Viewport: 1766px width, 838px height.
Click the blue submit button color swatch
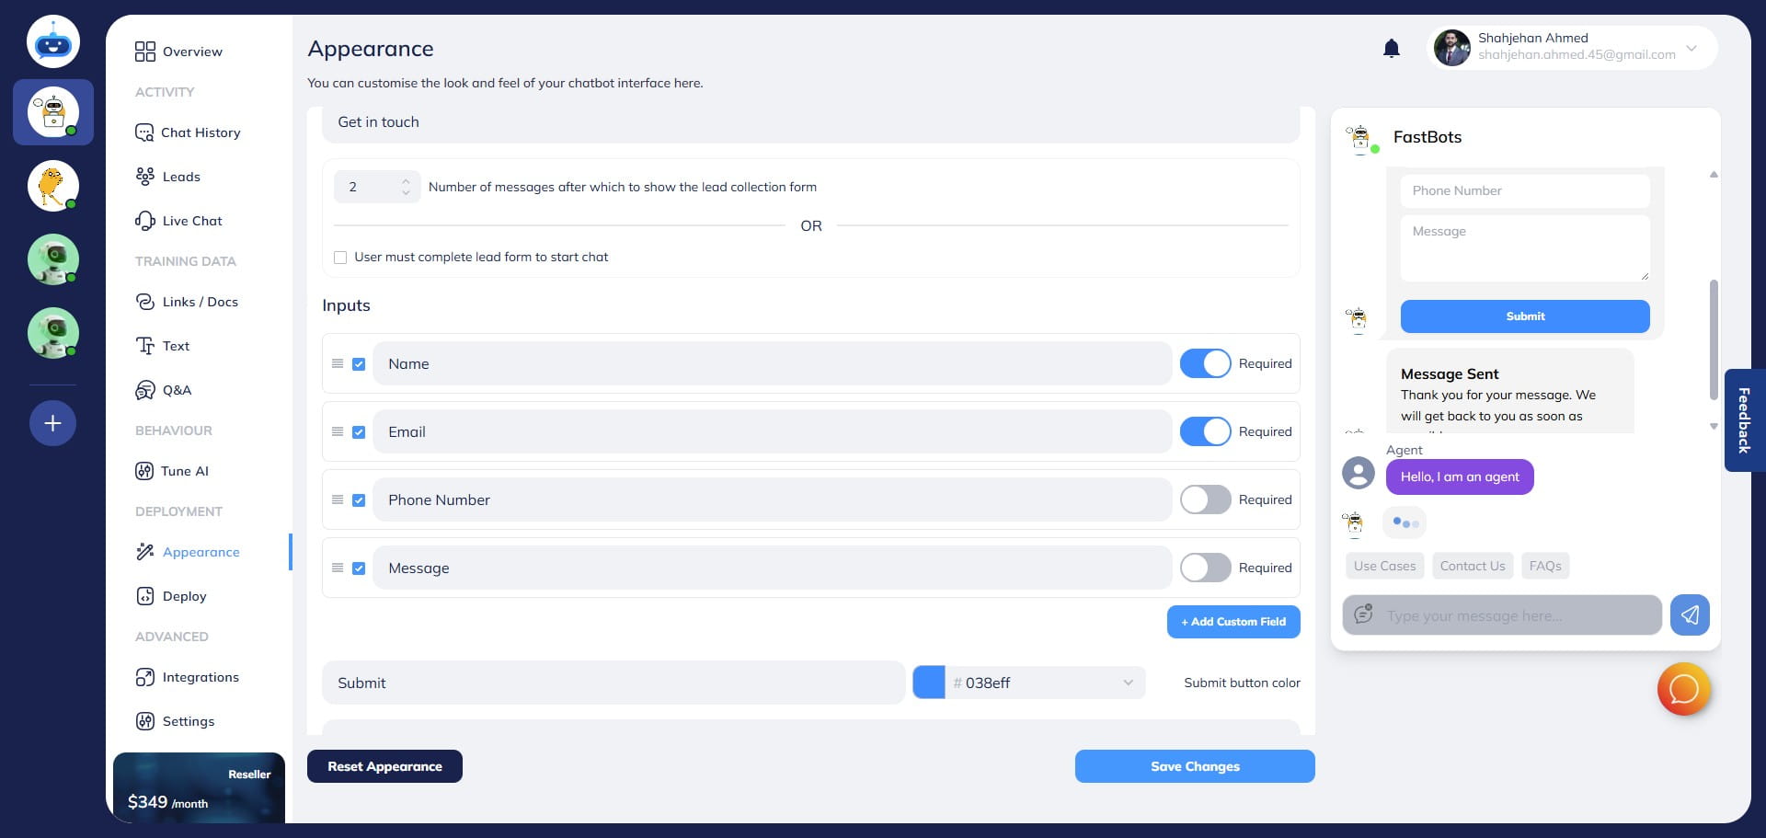click(x=931, y=683)
